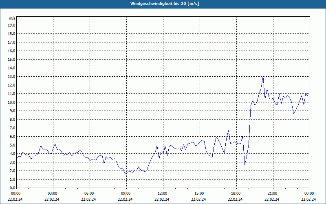Image resolution: width=326 pixels, height=204 pixels.
Task: Select the 9,0 y-axis label
Action: pos(12,111)
